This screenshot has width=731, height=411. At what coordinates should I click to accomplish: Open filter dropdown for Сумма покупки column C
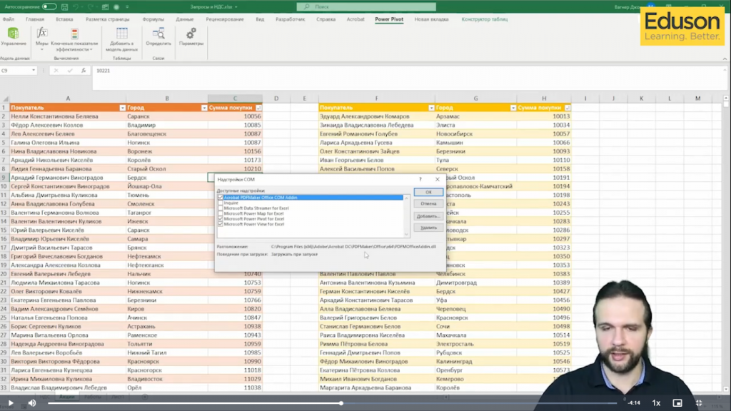click(258, 108)
